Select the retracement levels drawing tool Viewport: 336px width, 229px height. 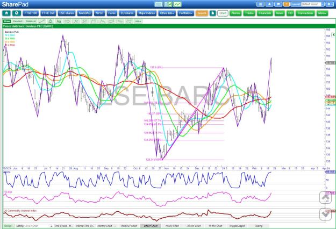[94, 21]
